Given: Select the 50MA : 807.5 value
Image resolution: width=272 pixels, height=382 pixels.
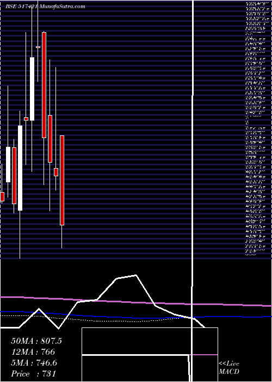Looking at the screenshot, I should click(x=36, y=341).
